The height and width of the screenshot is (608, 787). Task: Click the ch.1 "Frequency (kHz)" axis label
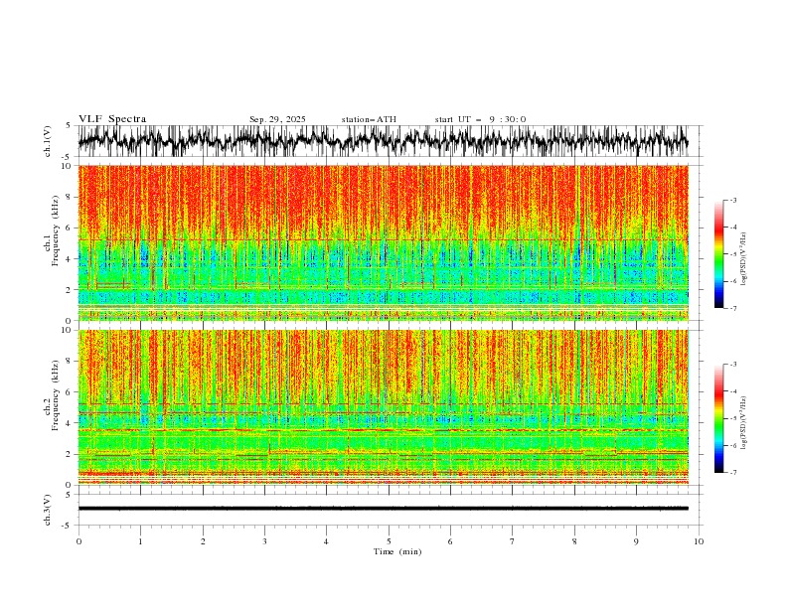click(x=56, y=230)
